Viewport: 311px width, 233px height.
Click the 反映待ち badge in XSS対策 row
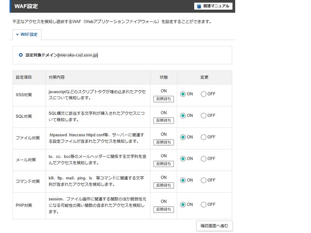point(164,99)
